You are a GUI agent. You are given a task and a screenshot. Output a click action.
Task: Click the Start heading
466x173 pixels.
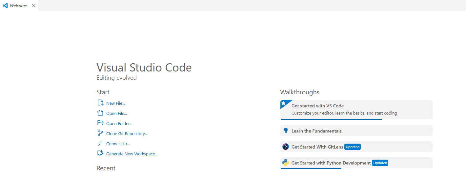[103, 92]
